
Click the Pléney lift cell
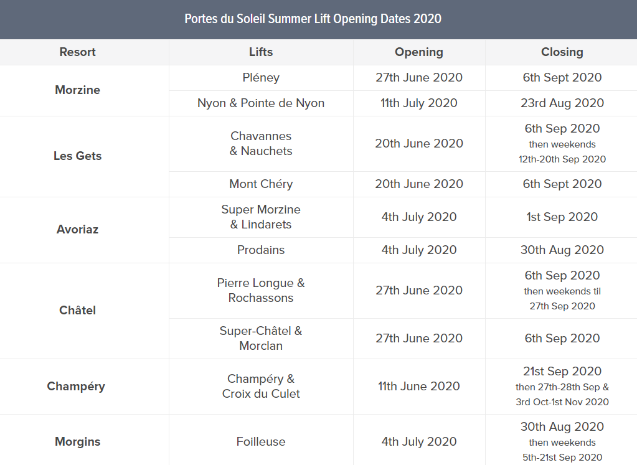coord(261,78)
